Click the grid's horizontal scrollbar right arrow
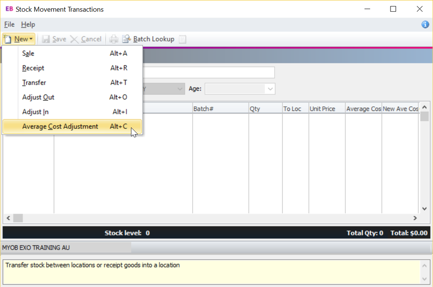433x287 pixels. 415,218
